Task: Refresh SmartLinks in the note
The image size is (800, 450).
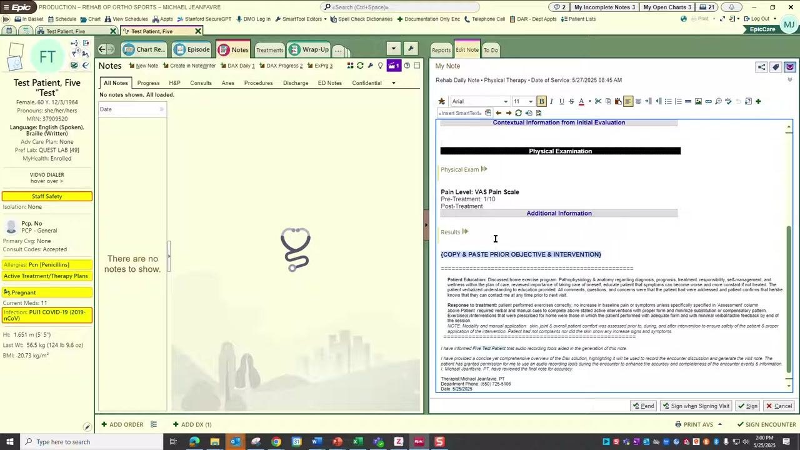Action: click(x=518, y=113)
